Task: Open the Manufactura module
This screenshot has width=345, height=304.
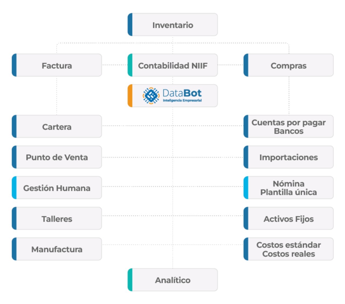Action: [x=57, y=249]
